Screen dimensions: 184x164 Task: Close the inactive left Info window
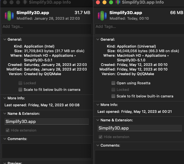pyautogui.click(x=5, y=2)
